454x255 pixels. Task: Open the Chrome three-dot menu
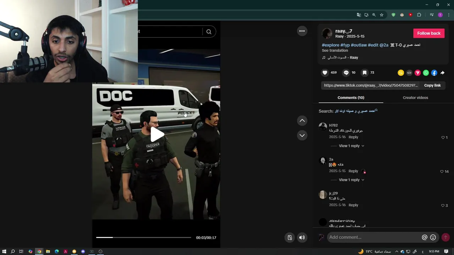[449, 15]
